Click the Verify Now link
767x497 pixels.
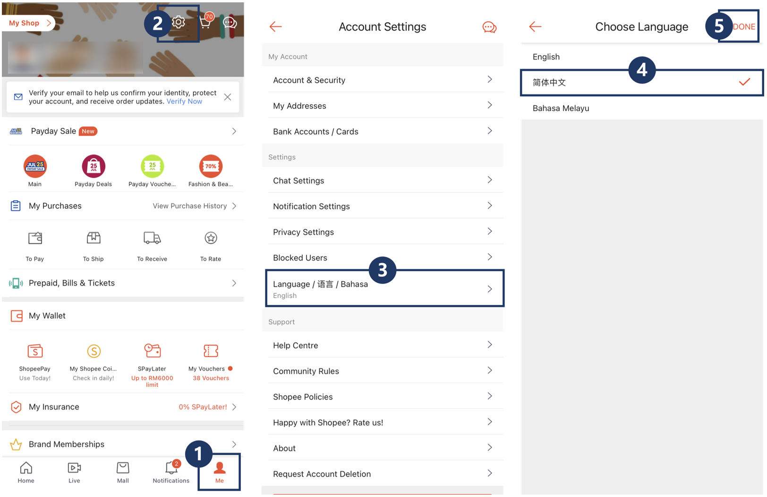coord(184,101)
